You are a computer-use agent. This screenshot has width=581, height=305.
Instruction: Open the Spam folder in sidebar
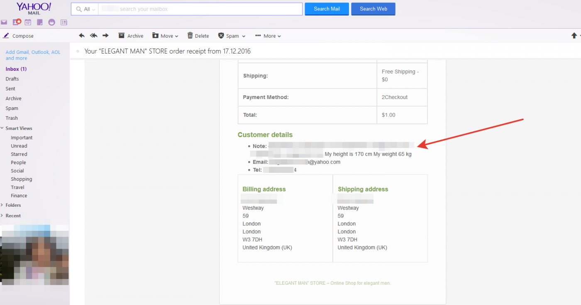pos(12,109)
